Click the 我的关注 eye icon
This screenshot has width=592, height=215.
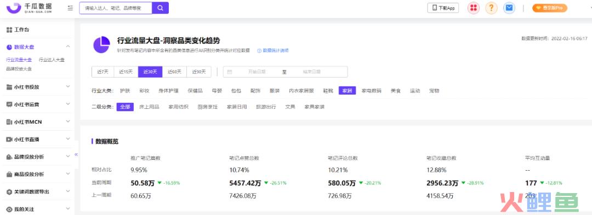pos(9,209)
